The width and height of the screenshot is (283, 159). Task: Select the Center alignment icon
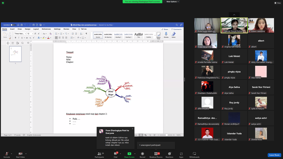pyautogui.click(x=60, y=38)
